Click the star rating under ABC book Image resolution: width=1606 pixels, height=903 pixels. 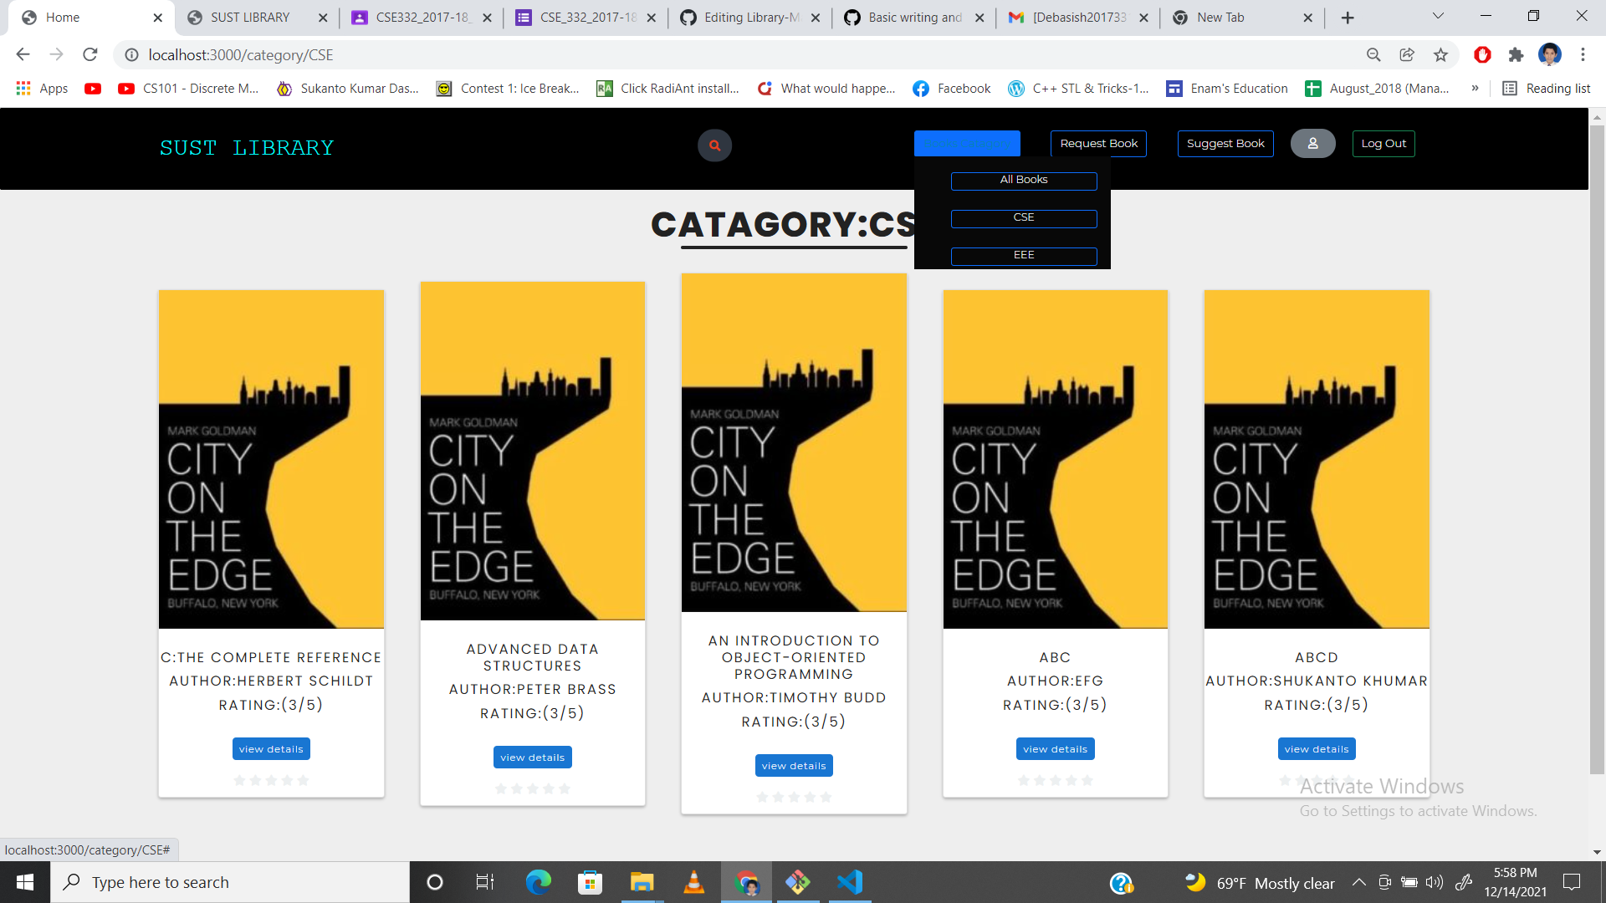pos(1055,781)
